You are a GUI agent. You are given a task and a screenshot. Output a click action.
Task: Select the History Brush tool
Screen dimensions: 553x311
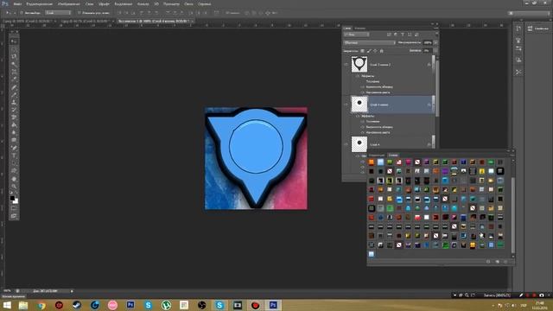click(14, 110)
